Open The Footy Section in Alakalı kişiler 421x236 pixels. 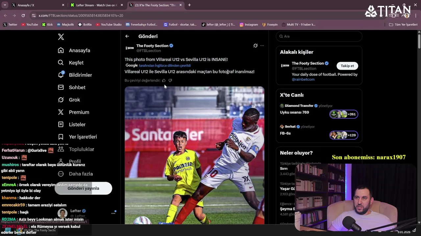(x=308, y=63)
